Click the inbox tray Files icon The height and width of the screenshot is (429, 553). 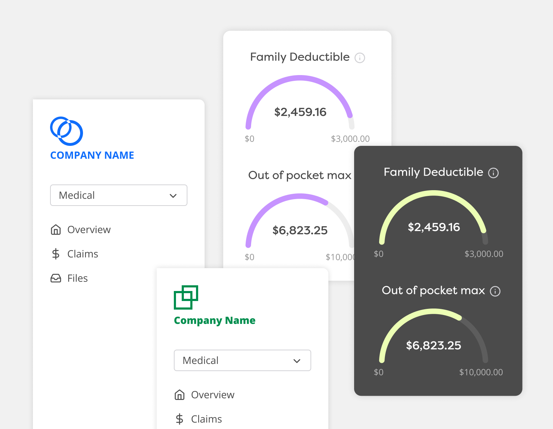click(56, 278)
